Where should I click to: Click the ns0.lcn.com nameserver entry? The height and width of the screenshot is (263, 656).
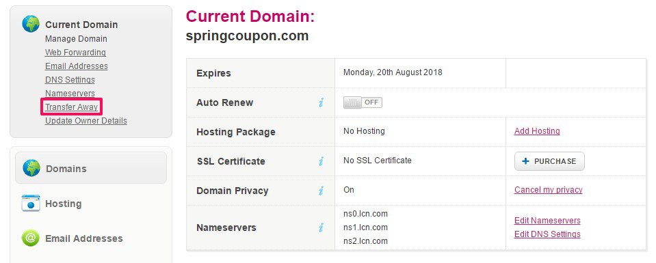[366, 214]
